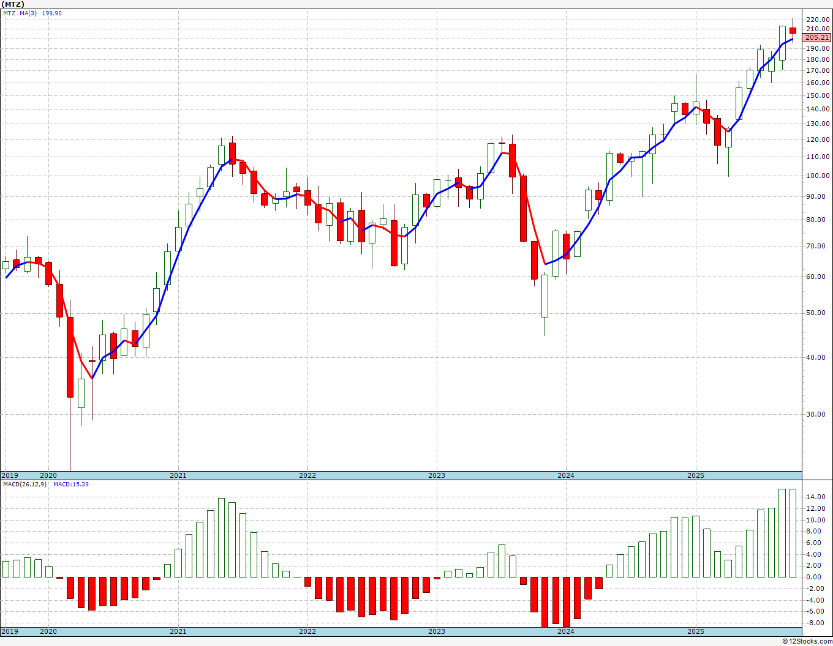Select "2022" on the price chart time axis
833x646 pixels.
point(307,475)
